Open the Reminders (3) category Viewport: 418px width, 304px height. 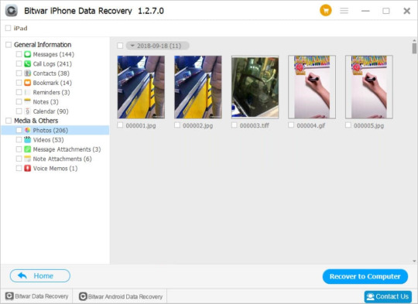point(51,92)
